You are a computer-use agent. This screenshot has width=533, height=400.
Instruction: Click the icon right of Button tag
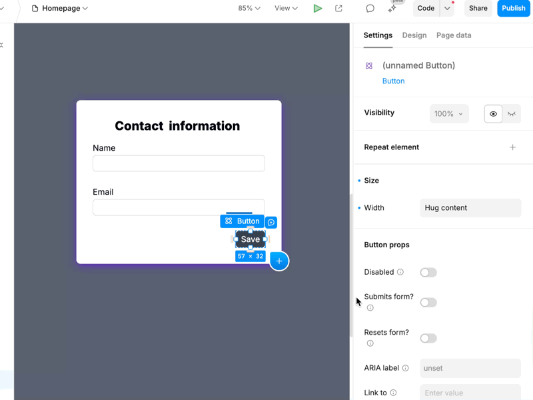(x=271, y=222)
